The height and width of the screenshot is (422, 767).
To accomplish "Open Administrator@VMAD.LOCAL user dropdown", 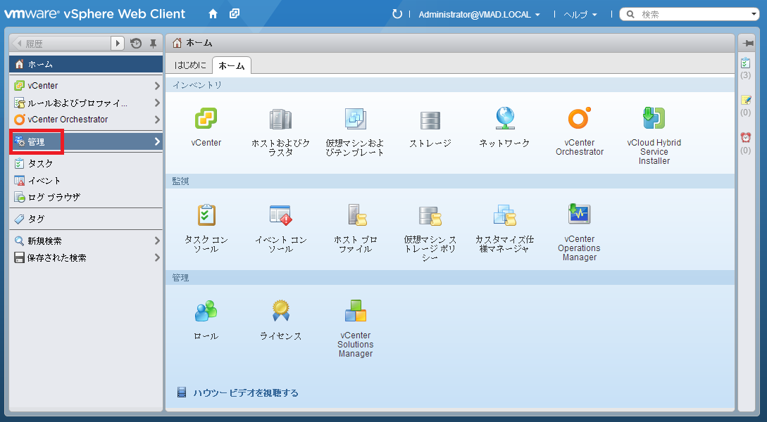I will [x=479, y=15].
